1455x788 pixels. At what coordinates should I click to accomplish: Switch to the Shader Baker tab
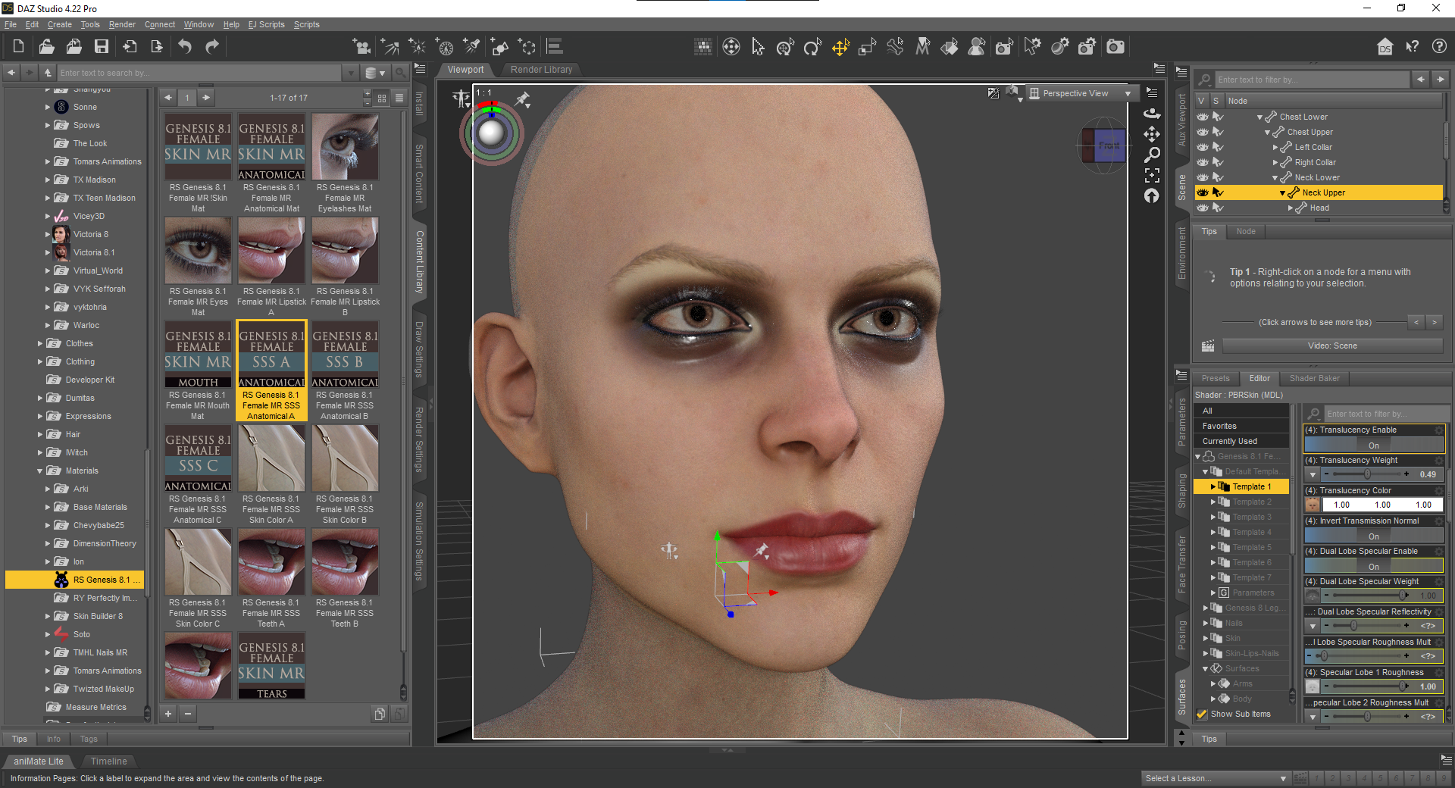coord(1314,378)
